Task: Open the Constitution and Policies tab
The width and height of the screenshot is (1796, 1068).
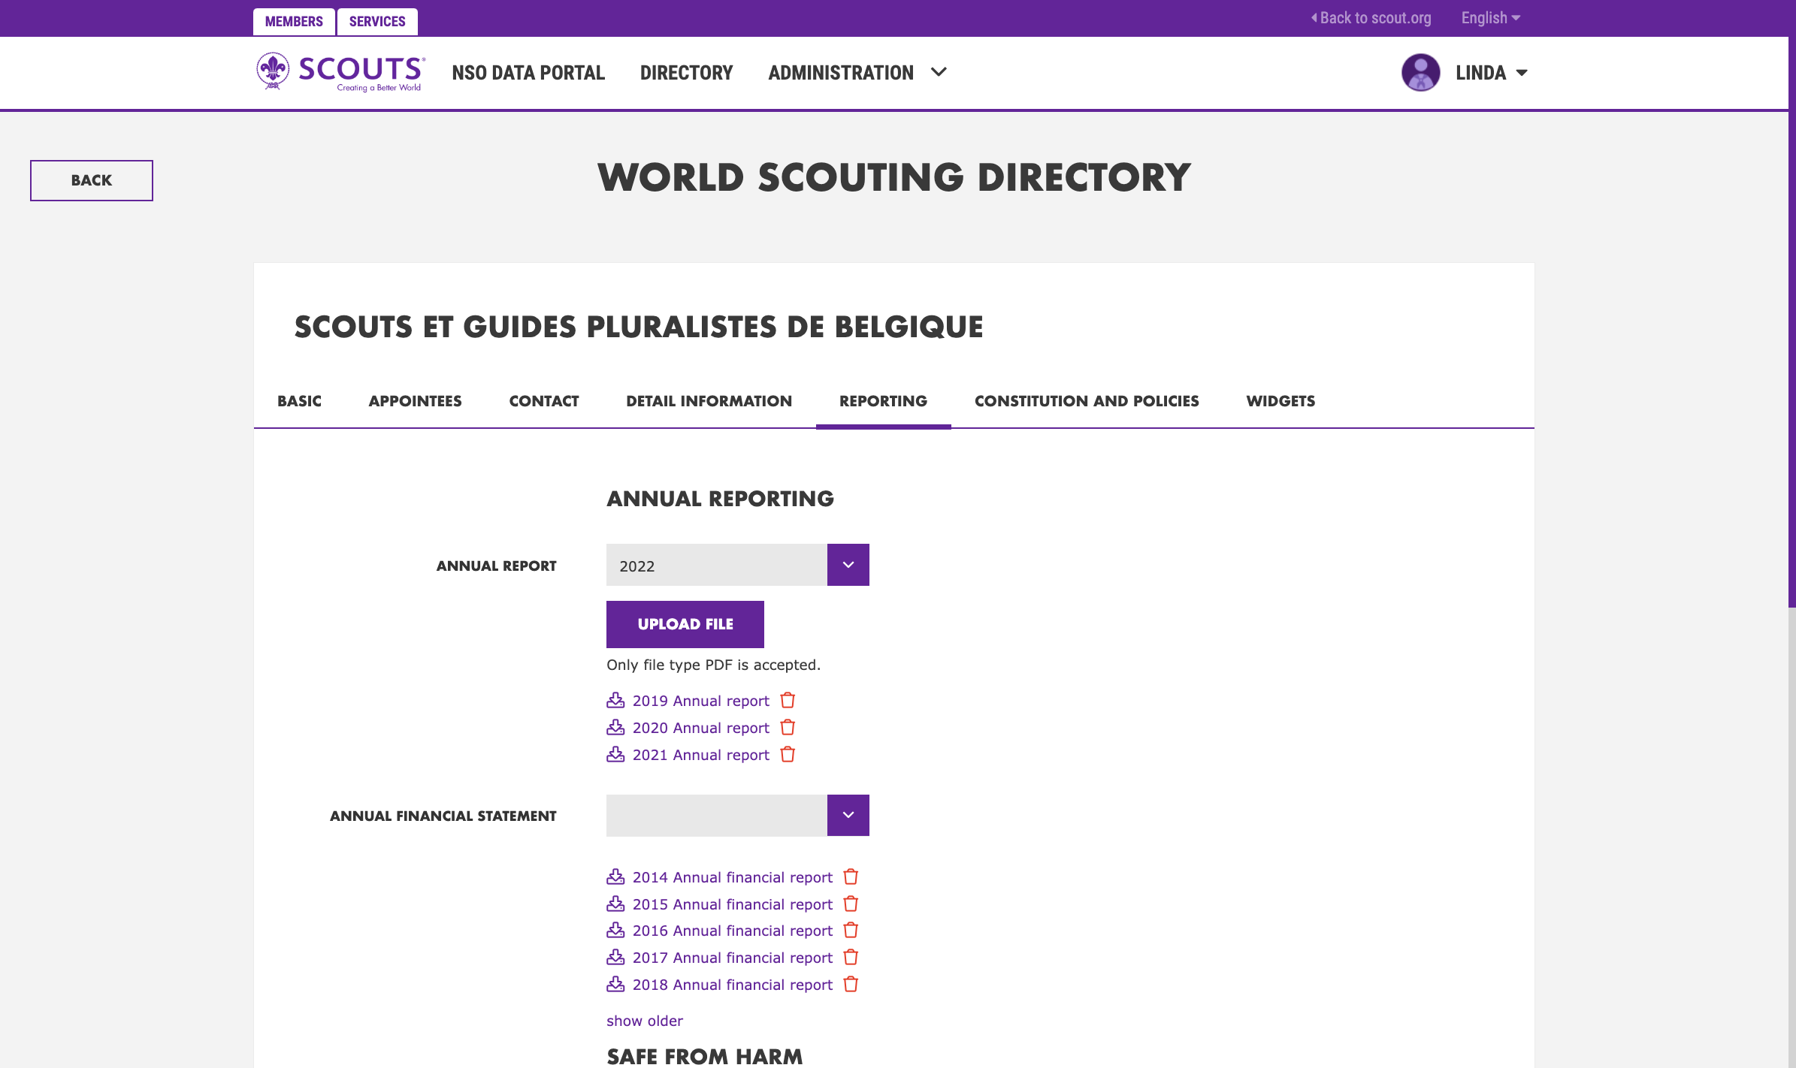Action: (x=1087, y=401)
